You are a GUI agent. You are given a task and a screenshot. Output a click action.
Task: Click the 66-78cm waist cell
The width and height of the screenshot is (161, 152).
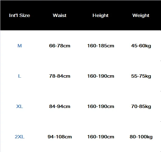[x=60, y=46]
